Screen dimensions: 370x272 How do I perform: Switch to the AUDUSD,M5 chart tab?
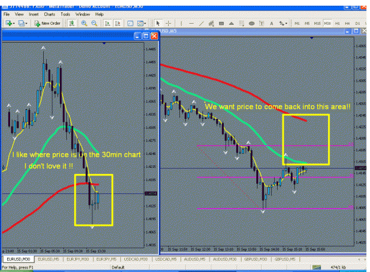195,259
